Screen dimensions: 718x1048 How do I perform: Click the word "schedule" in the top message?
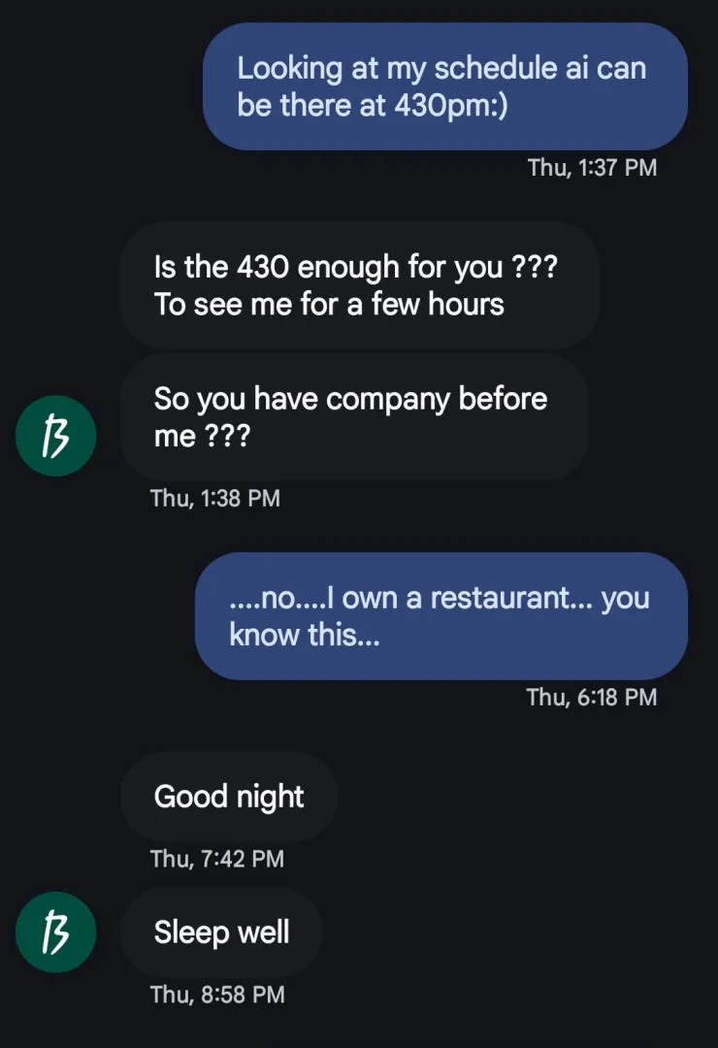click(x=490, y=68)
